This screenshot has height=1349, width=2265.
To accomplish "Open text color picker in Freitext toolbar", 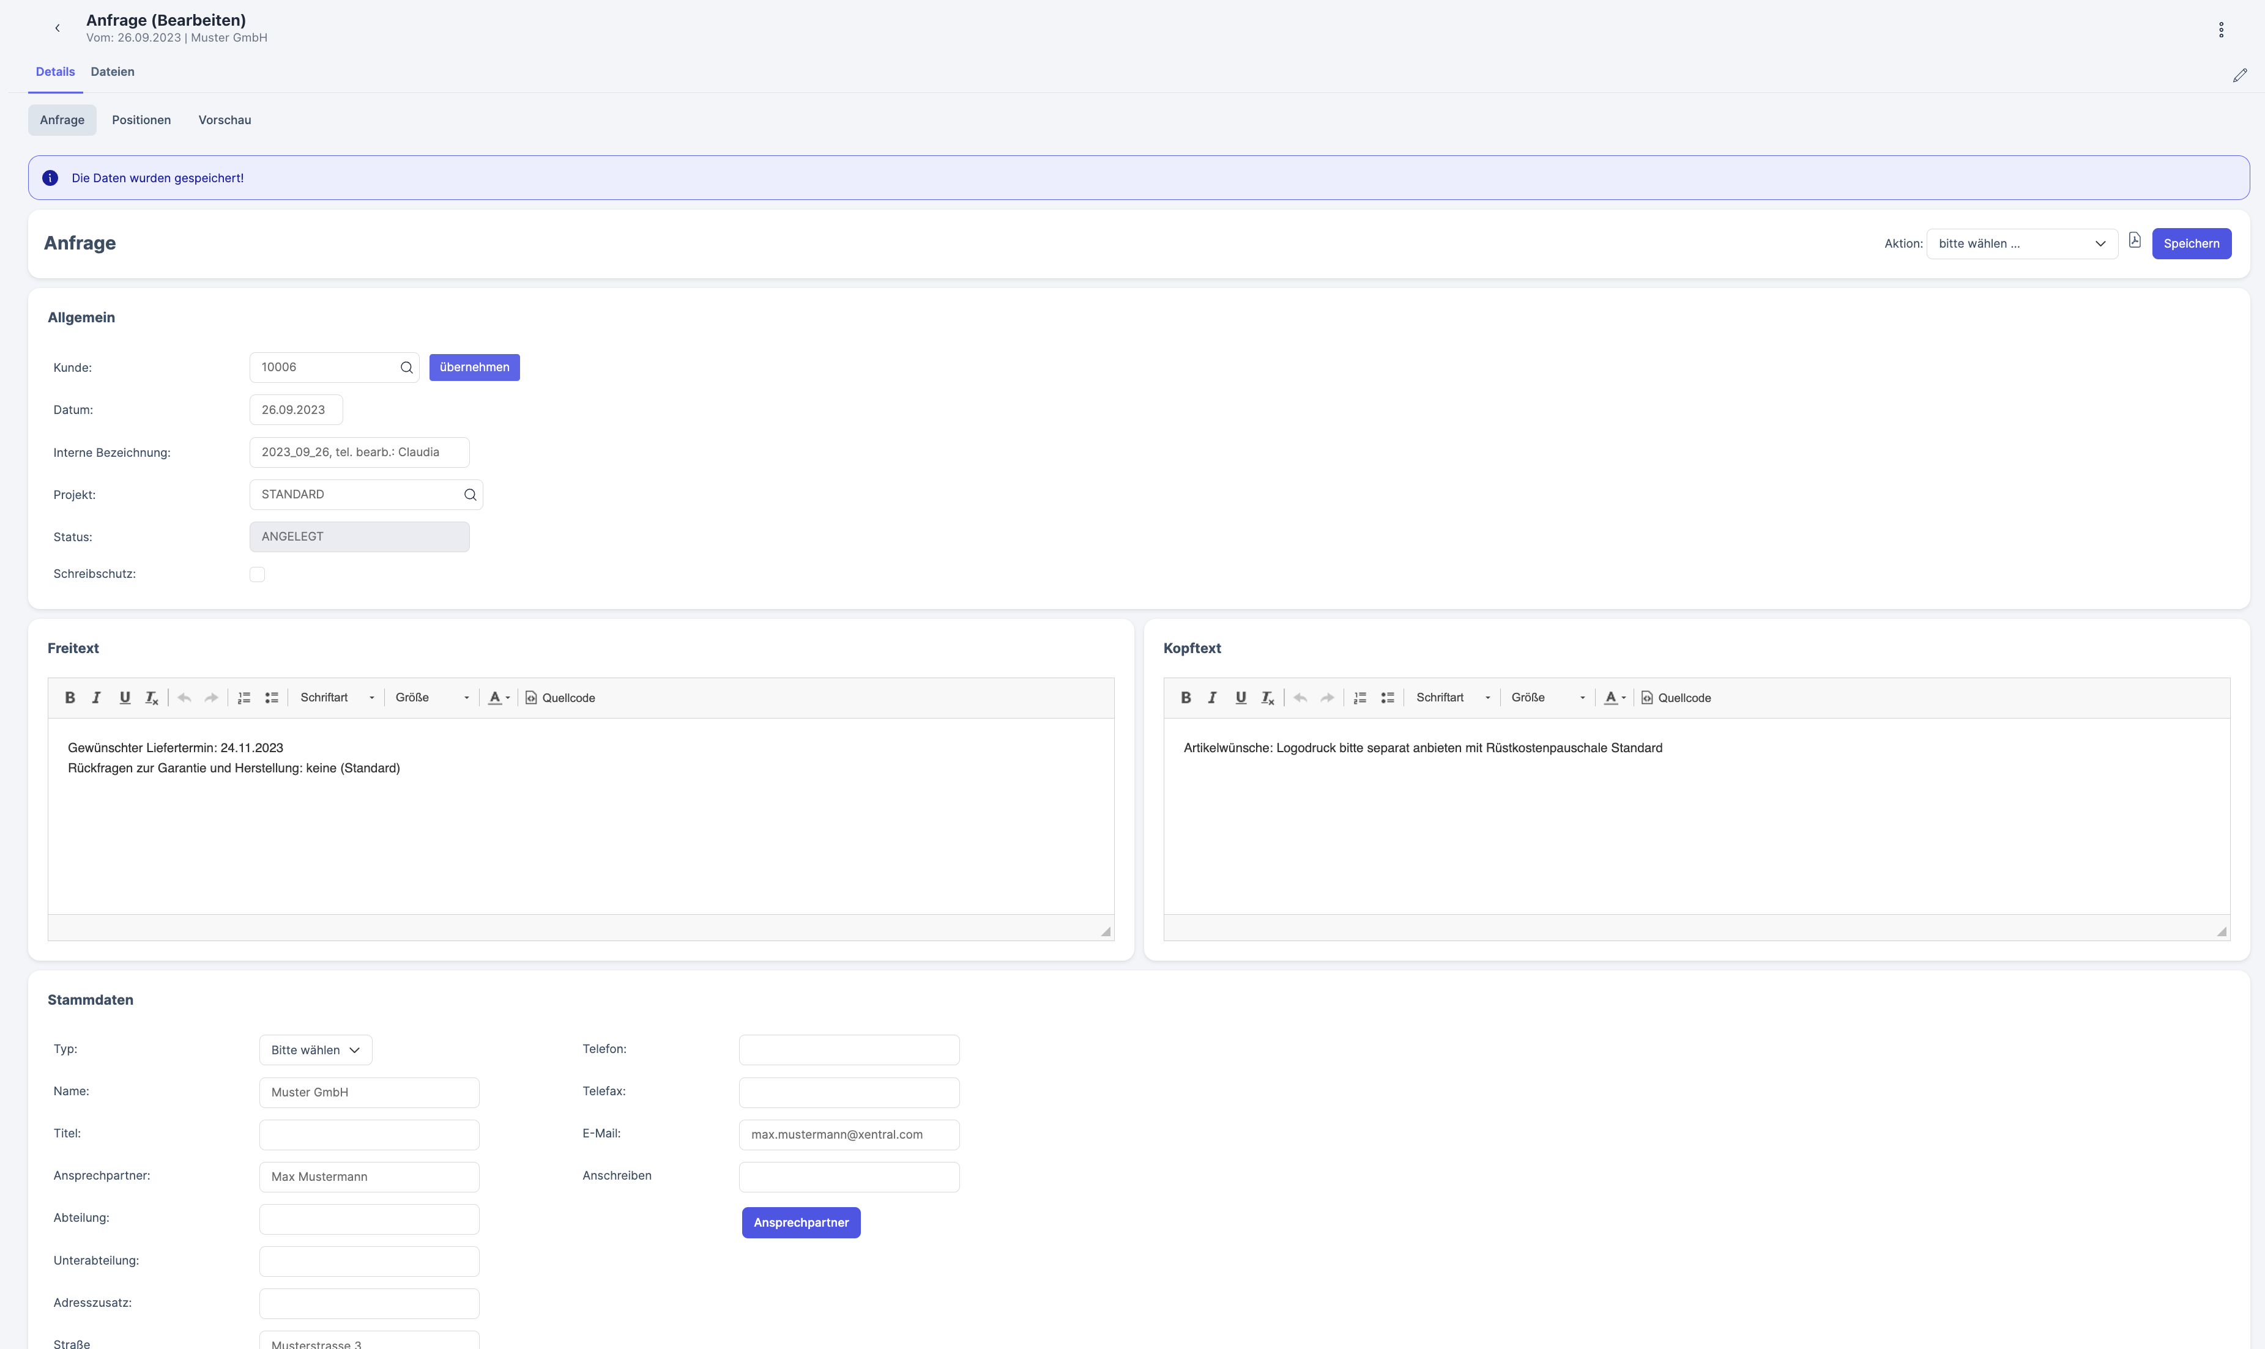I will (x=498, y=697).
